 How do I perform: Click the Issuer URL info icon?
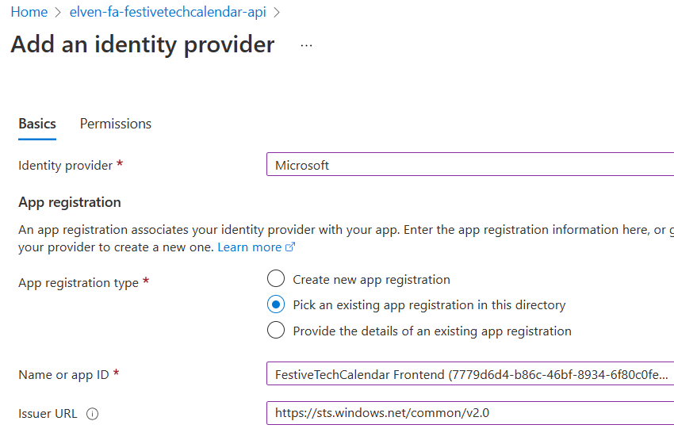(93, 414)
